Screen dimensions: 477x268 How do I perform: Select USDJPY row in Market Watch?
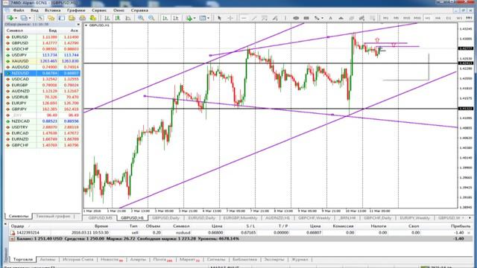pyautogui.click(x=42, y=55)
